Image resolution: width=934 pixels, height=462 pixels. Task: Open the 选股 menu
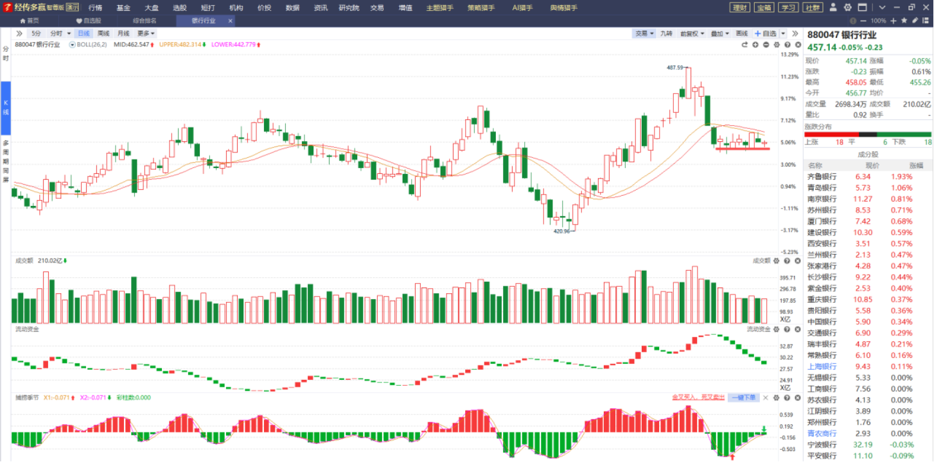coord(180,8)
